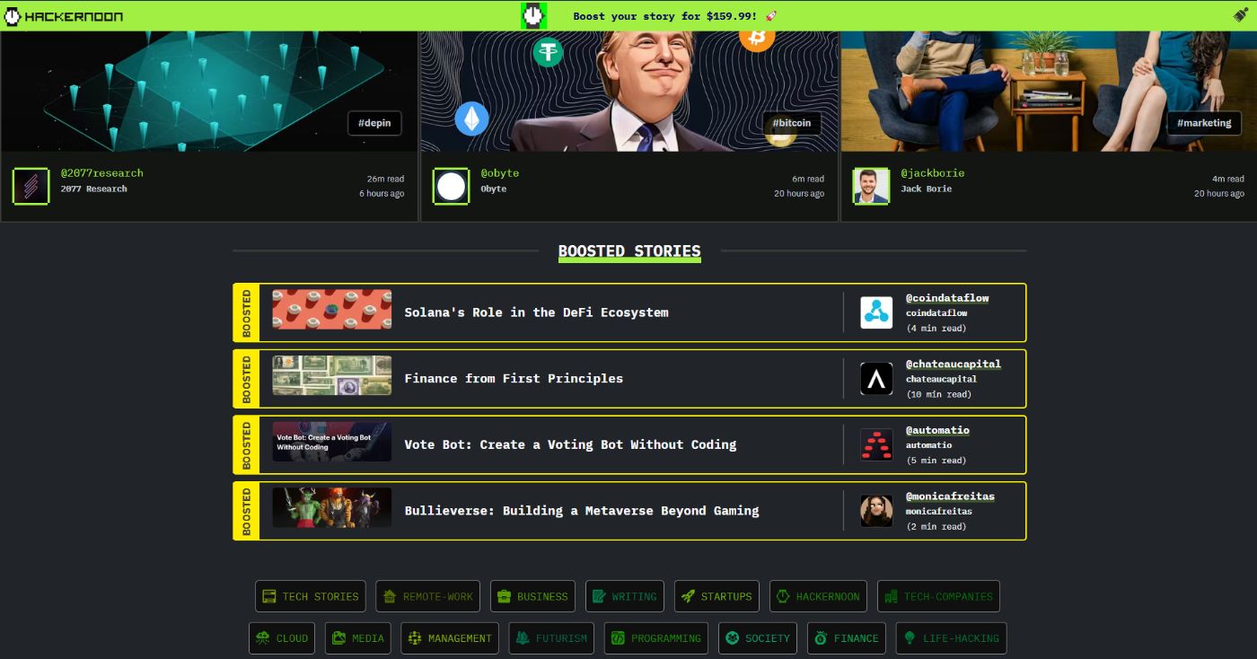Viewport: 1257px width, 659px height.
Task: Open the #marketing tag
Action: [1204, 123]
